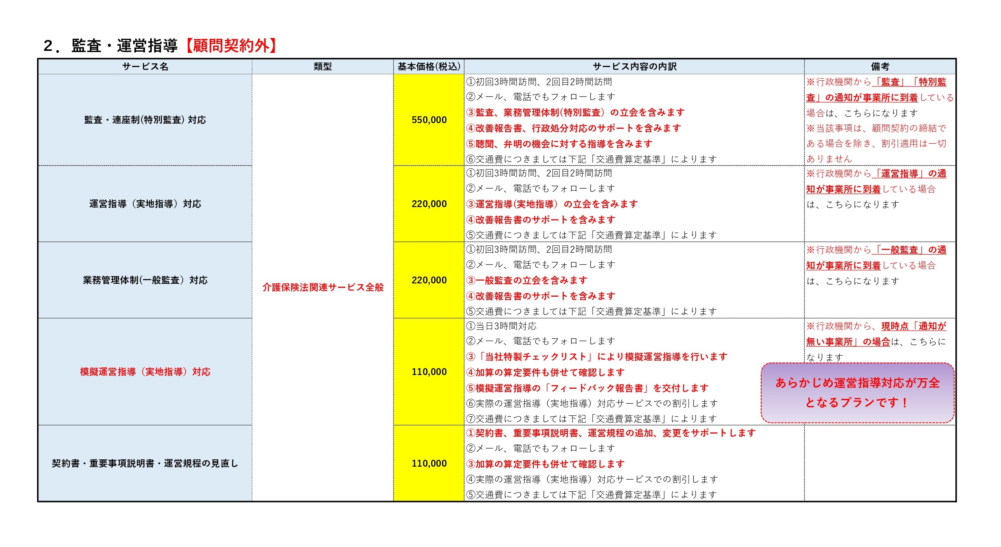This screenshot has height=547, width=1001.
Task: Click ③一般監査の立会を含みます line
Action: [527, 281]
